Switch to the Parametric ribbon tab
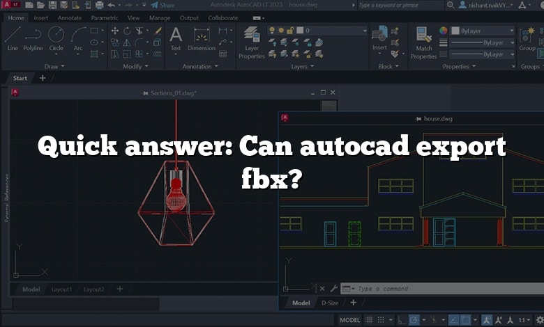The image size is (544, 327). coord(105,17)
